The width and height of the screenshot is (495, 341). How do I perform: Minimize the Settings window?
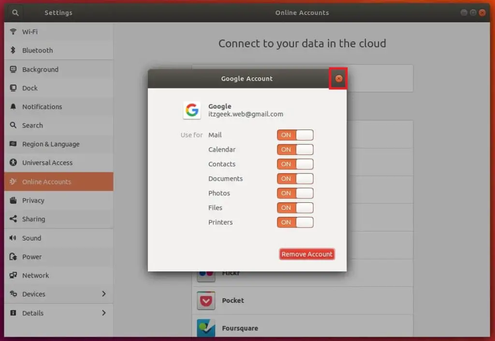(x=464, y=12)
